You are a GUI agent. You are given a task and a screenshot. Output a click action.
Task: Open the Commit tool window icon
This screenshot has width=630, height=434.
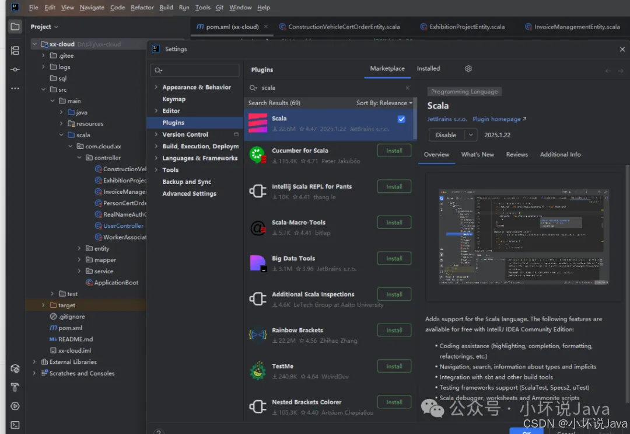coord(15,69)
